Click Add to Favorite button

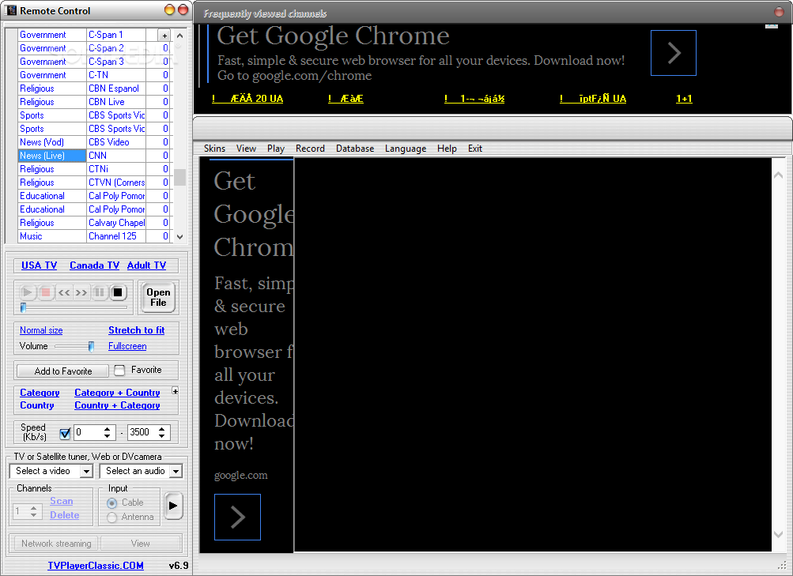62,371
